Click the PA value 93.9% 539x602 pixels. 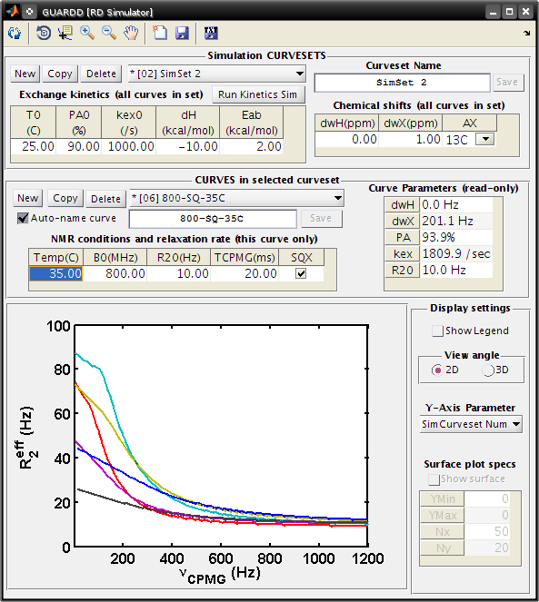[x=456, y=237]
